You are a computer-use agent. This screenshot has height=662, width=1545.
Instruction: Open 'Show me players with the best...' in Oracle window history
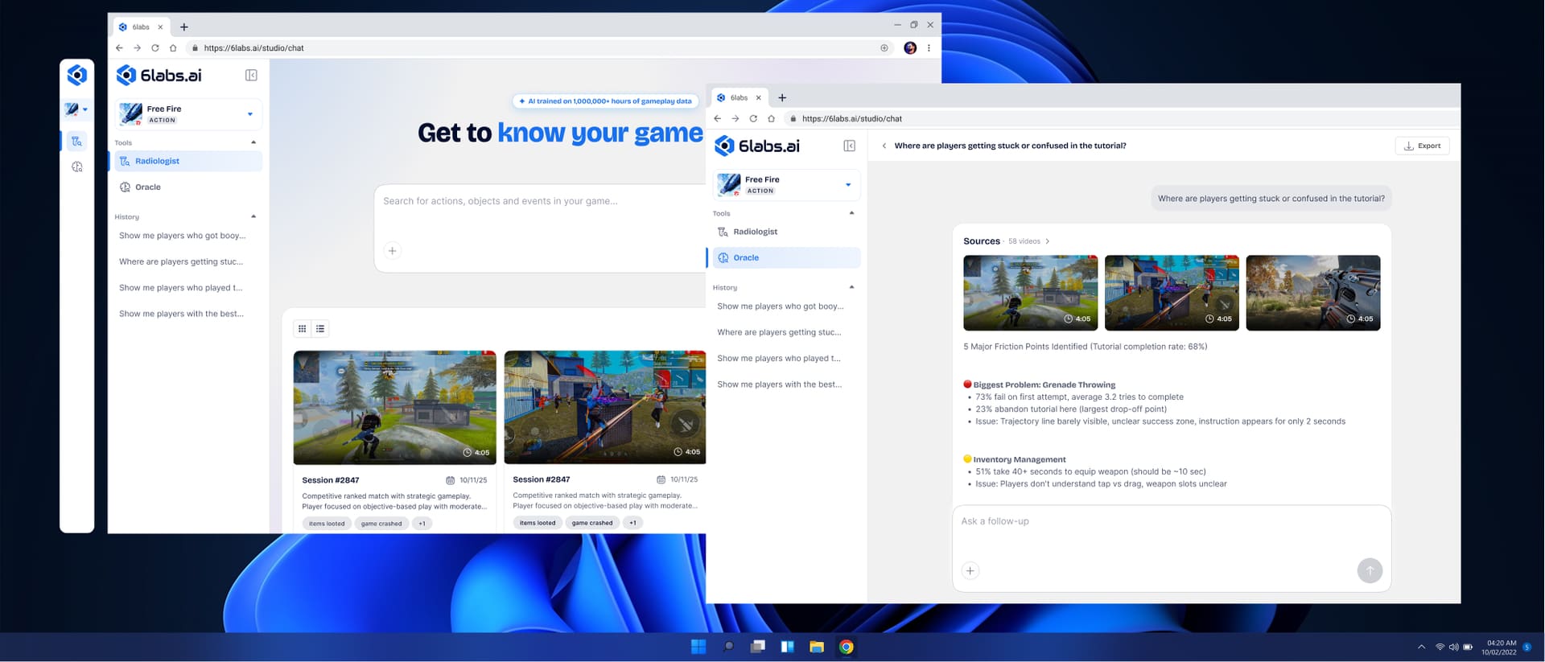coord(780,384)
